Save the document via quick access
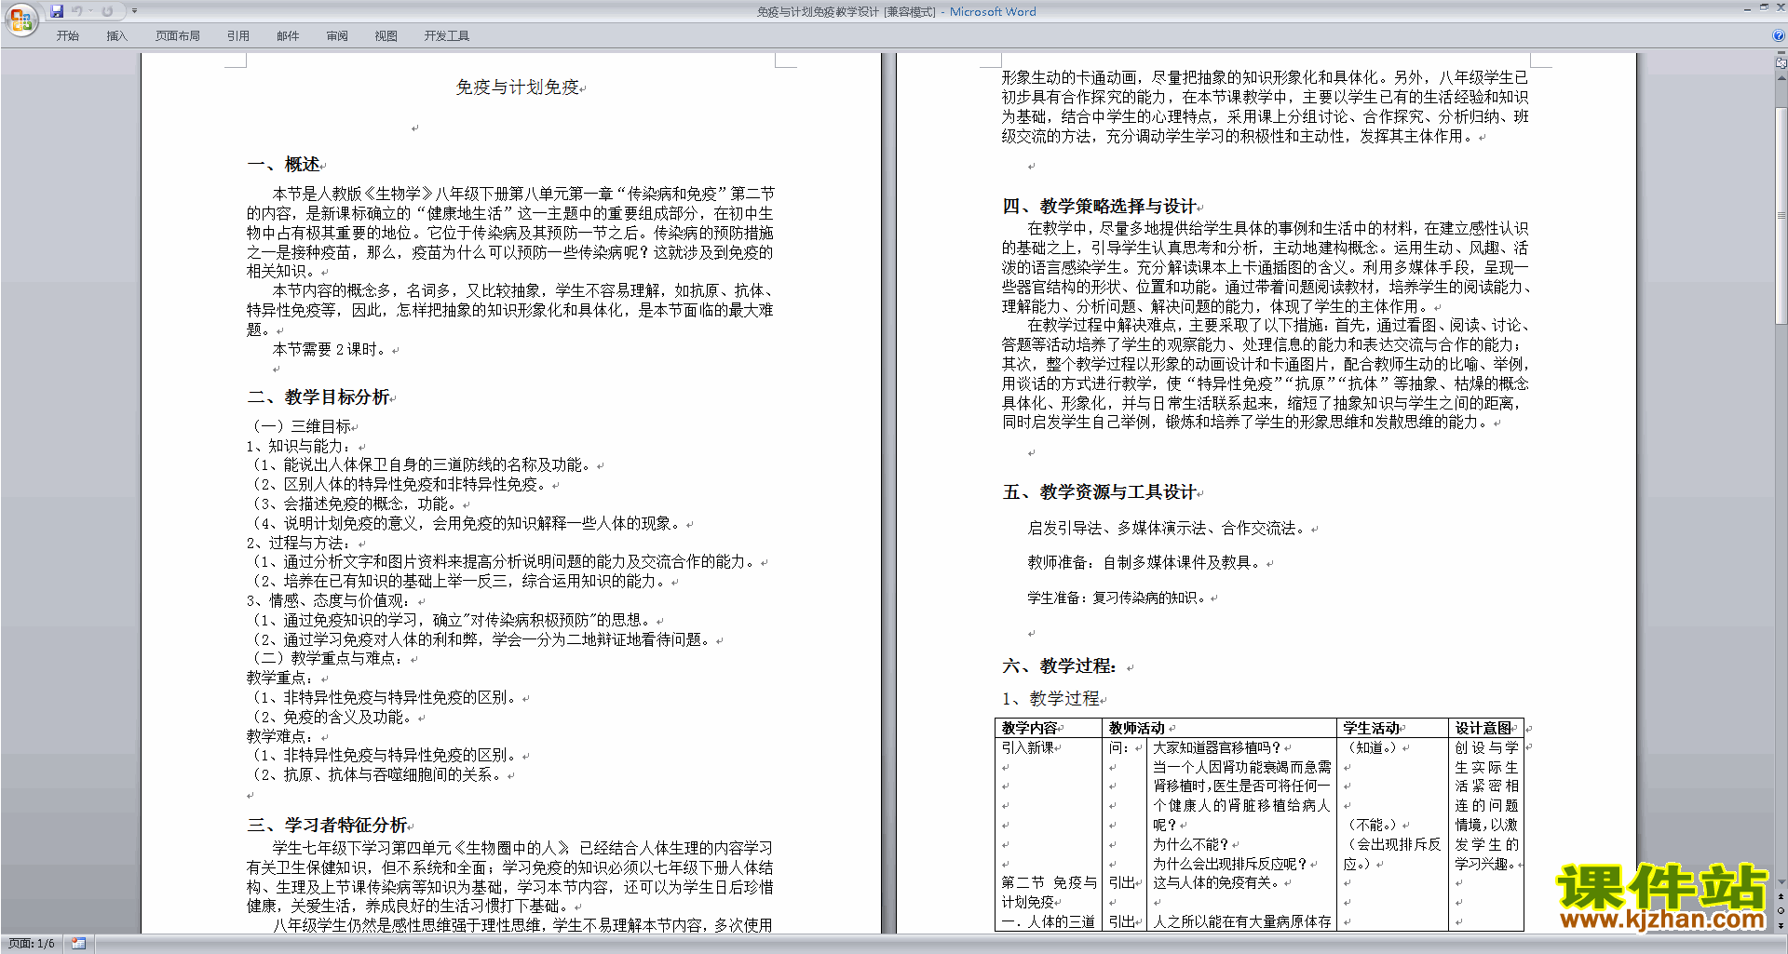This screenshot has width=1788, height=954. pyautogui.click(x=57, y=11)
